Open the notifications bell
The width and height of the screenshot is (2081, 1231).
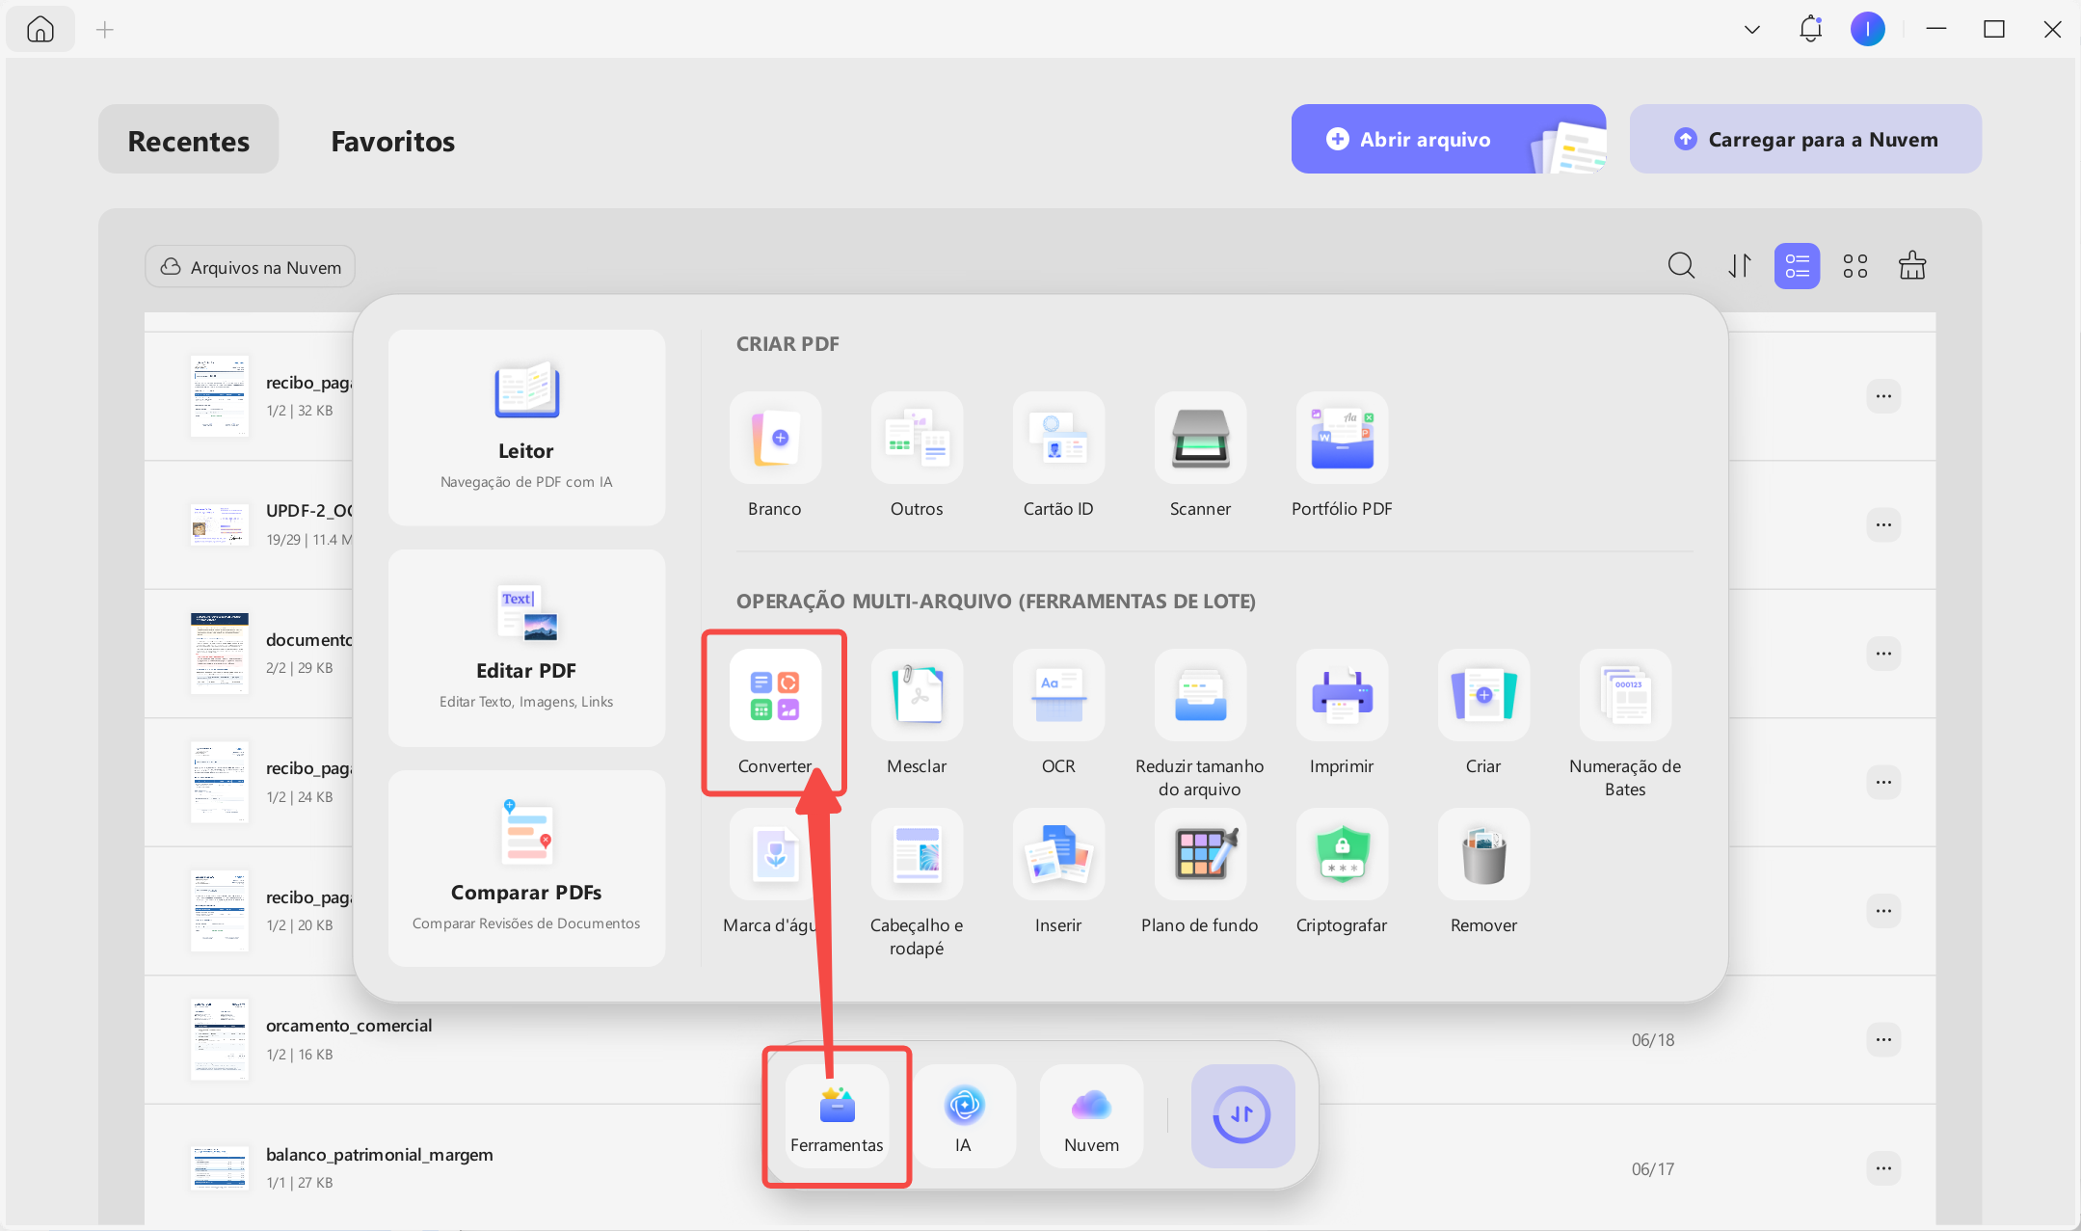click(x=1811, y=29)
